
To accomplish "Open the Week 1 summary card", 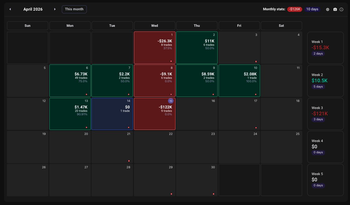I will point(325,48).
